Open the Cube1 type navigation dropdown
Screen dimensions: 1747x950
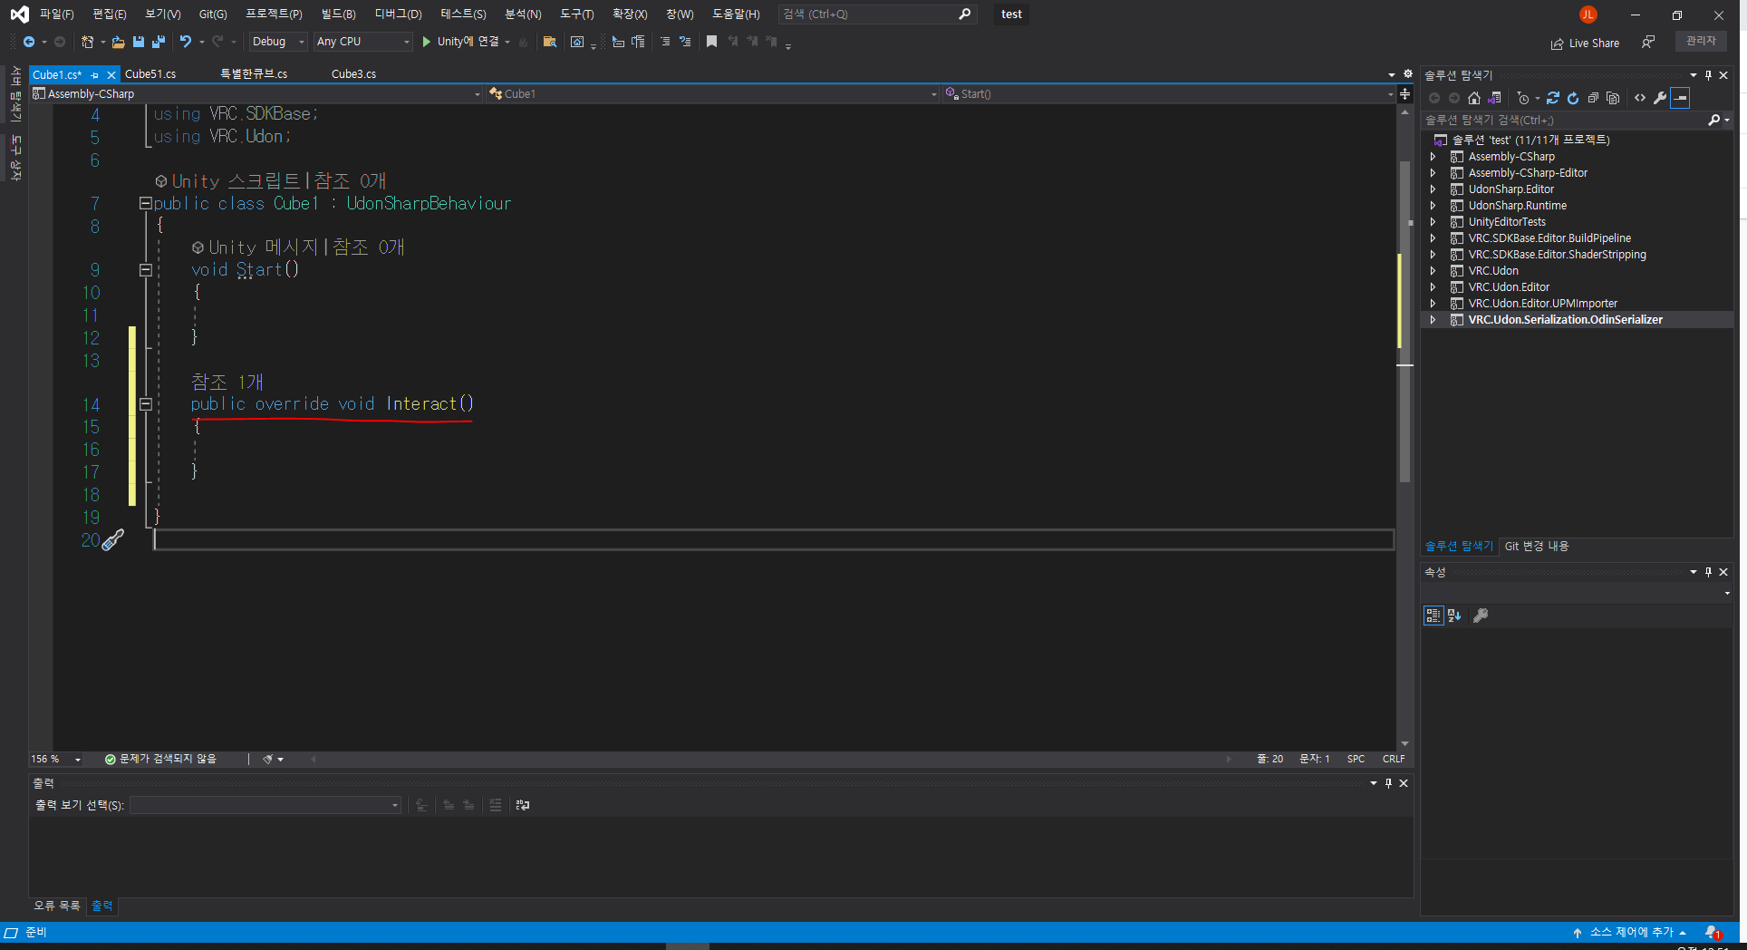point(713,94)
